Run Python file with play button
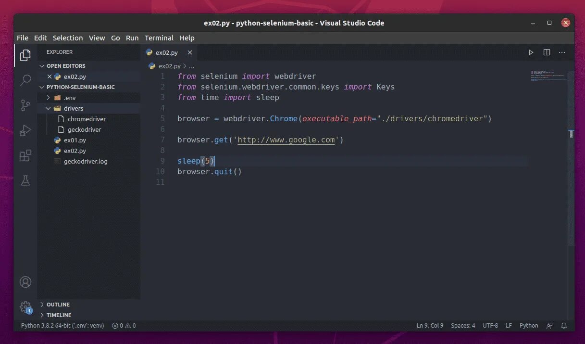Viewport: 585px width, 344px height. coord(531,52)
